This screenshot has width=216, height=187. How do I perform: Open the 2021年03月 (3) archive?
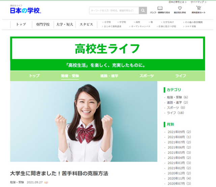pos(179,163)
